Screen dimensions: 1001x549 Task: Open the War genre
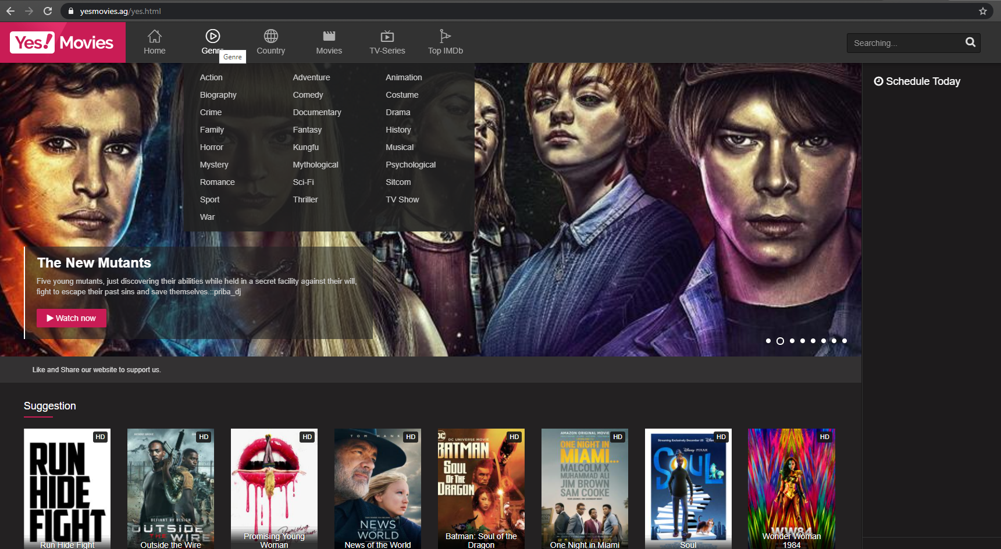207,217
